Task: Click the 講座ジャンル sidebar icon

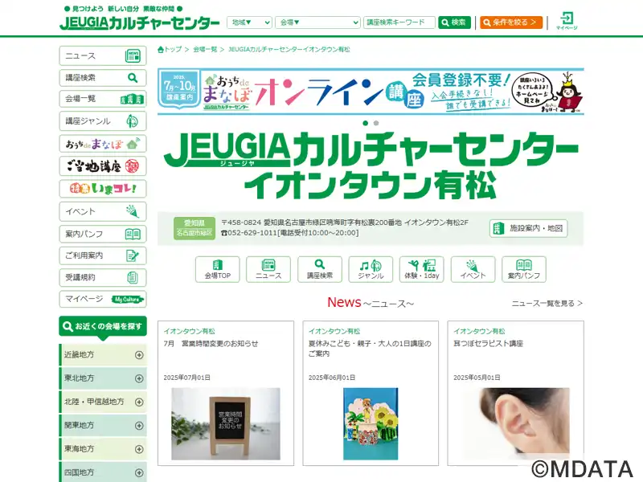Action: pos(132,121)
